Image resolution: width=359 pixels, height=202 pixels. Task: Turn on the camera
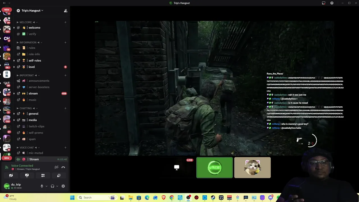point(11,175)
